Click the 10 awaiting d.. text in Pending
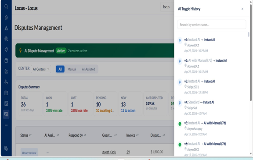 [x=105, y=110]
